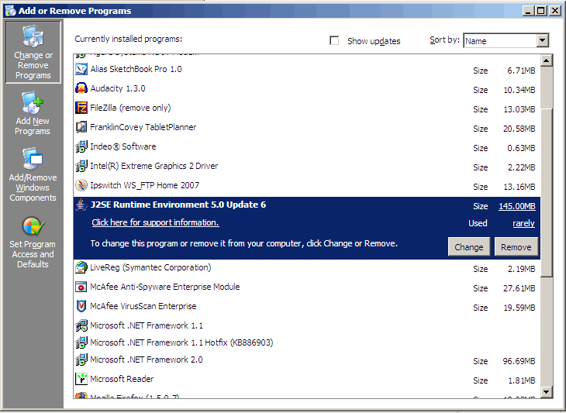Viewport: 566px width, 413px height.
Task: Click the Indeo Software icon
Action: coord(81,146)
